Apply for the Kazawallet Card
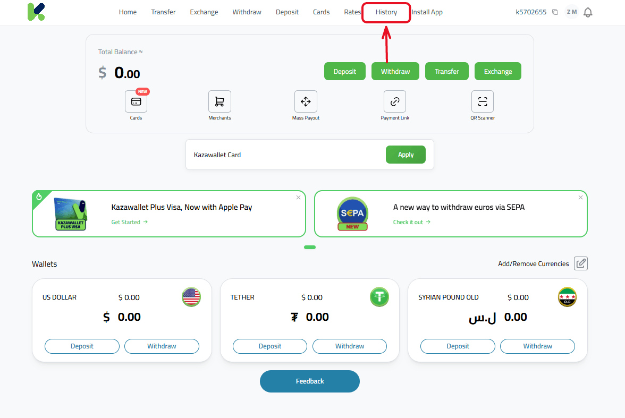The height and width of the screenshot is (418, 625). [406, 155]
